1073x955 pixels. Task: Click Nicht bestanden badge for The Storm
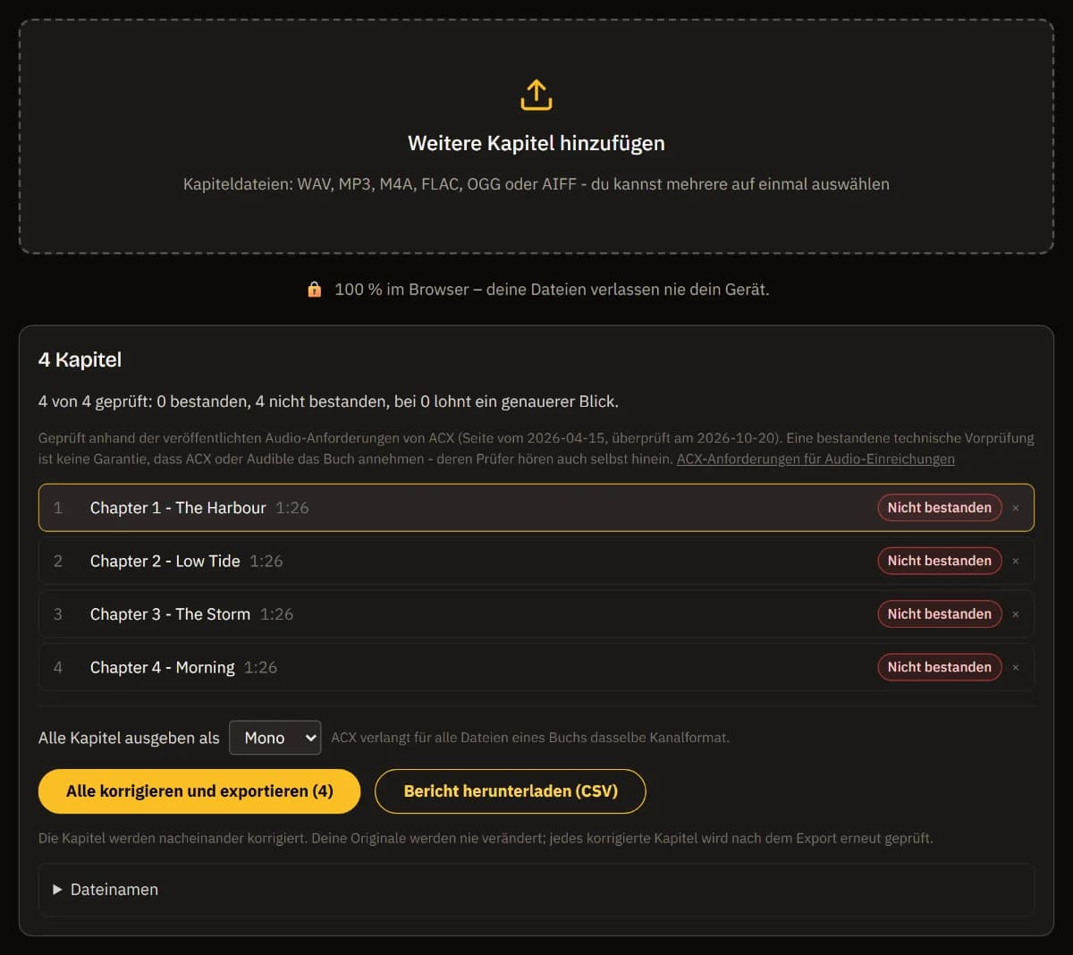[940, 614]
